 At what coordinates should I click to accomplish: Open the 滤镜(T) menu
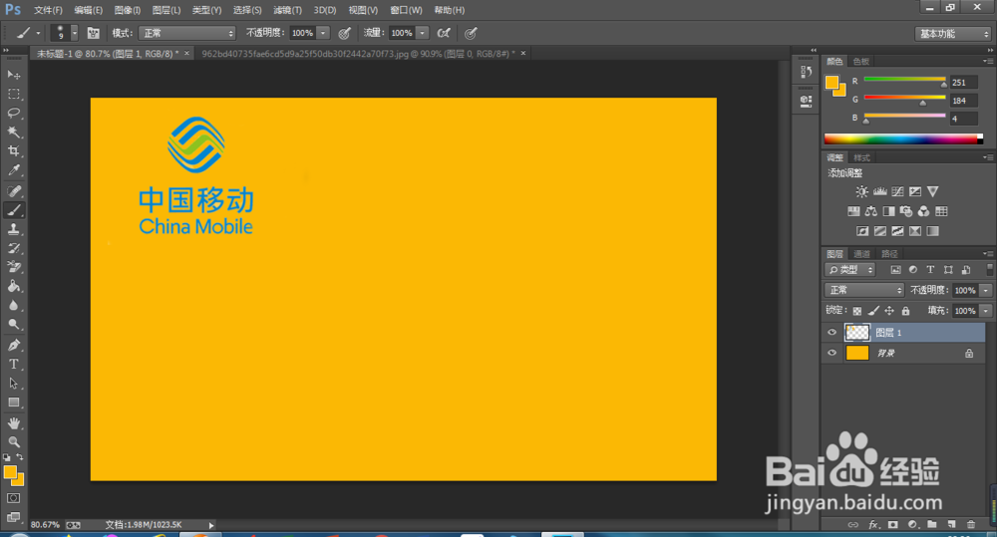[287, 10]
